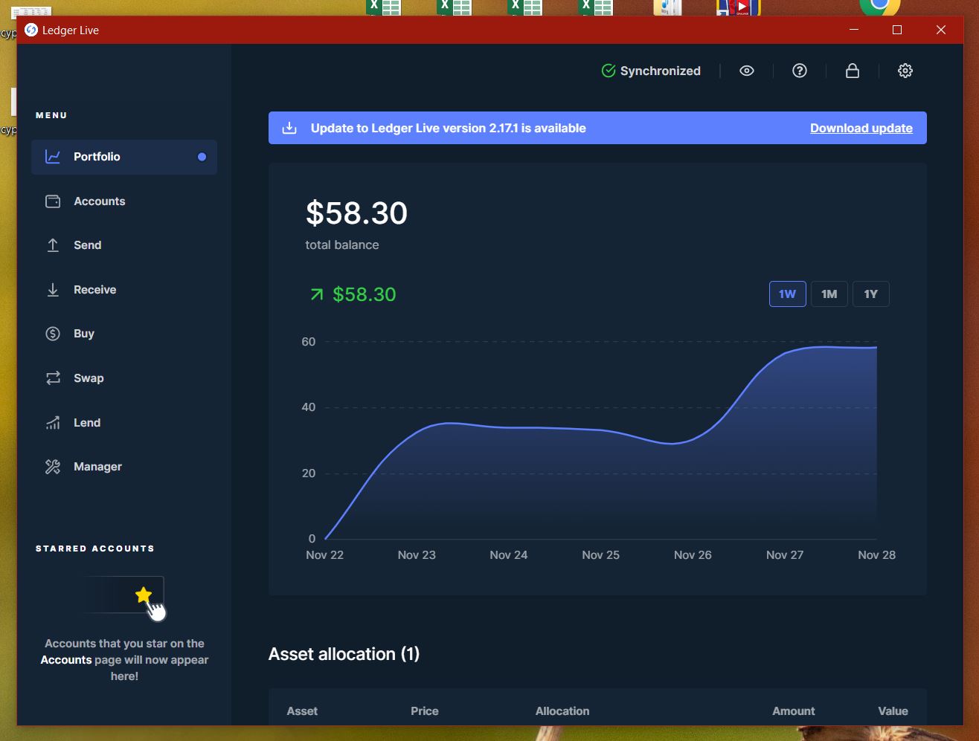Click the Download update link
Image resolution: width=979 pixels, height=741 pixels.
coord(861,128)
